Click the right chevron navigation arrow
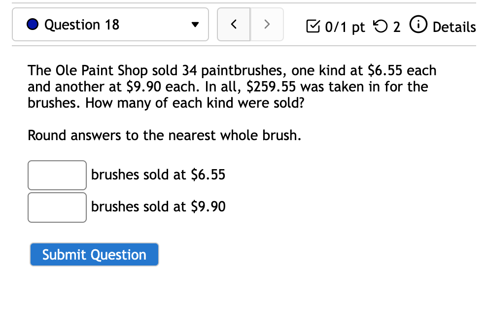 coord(267,24)
